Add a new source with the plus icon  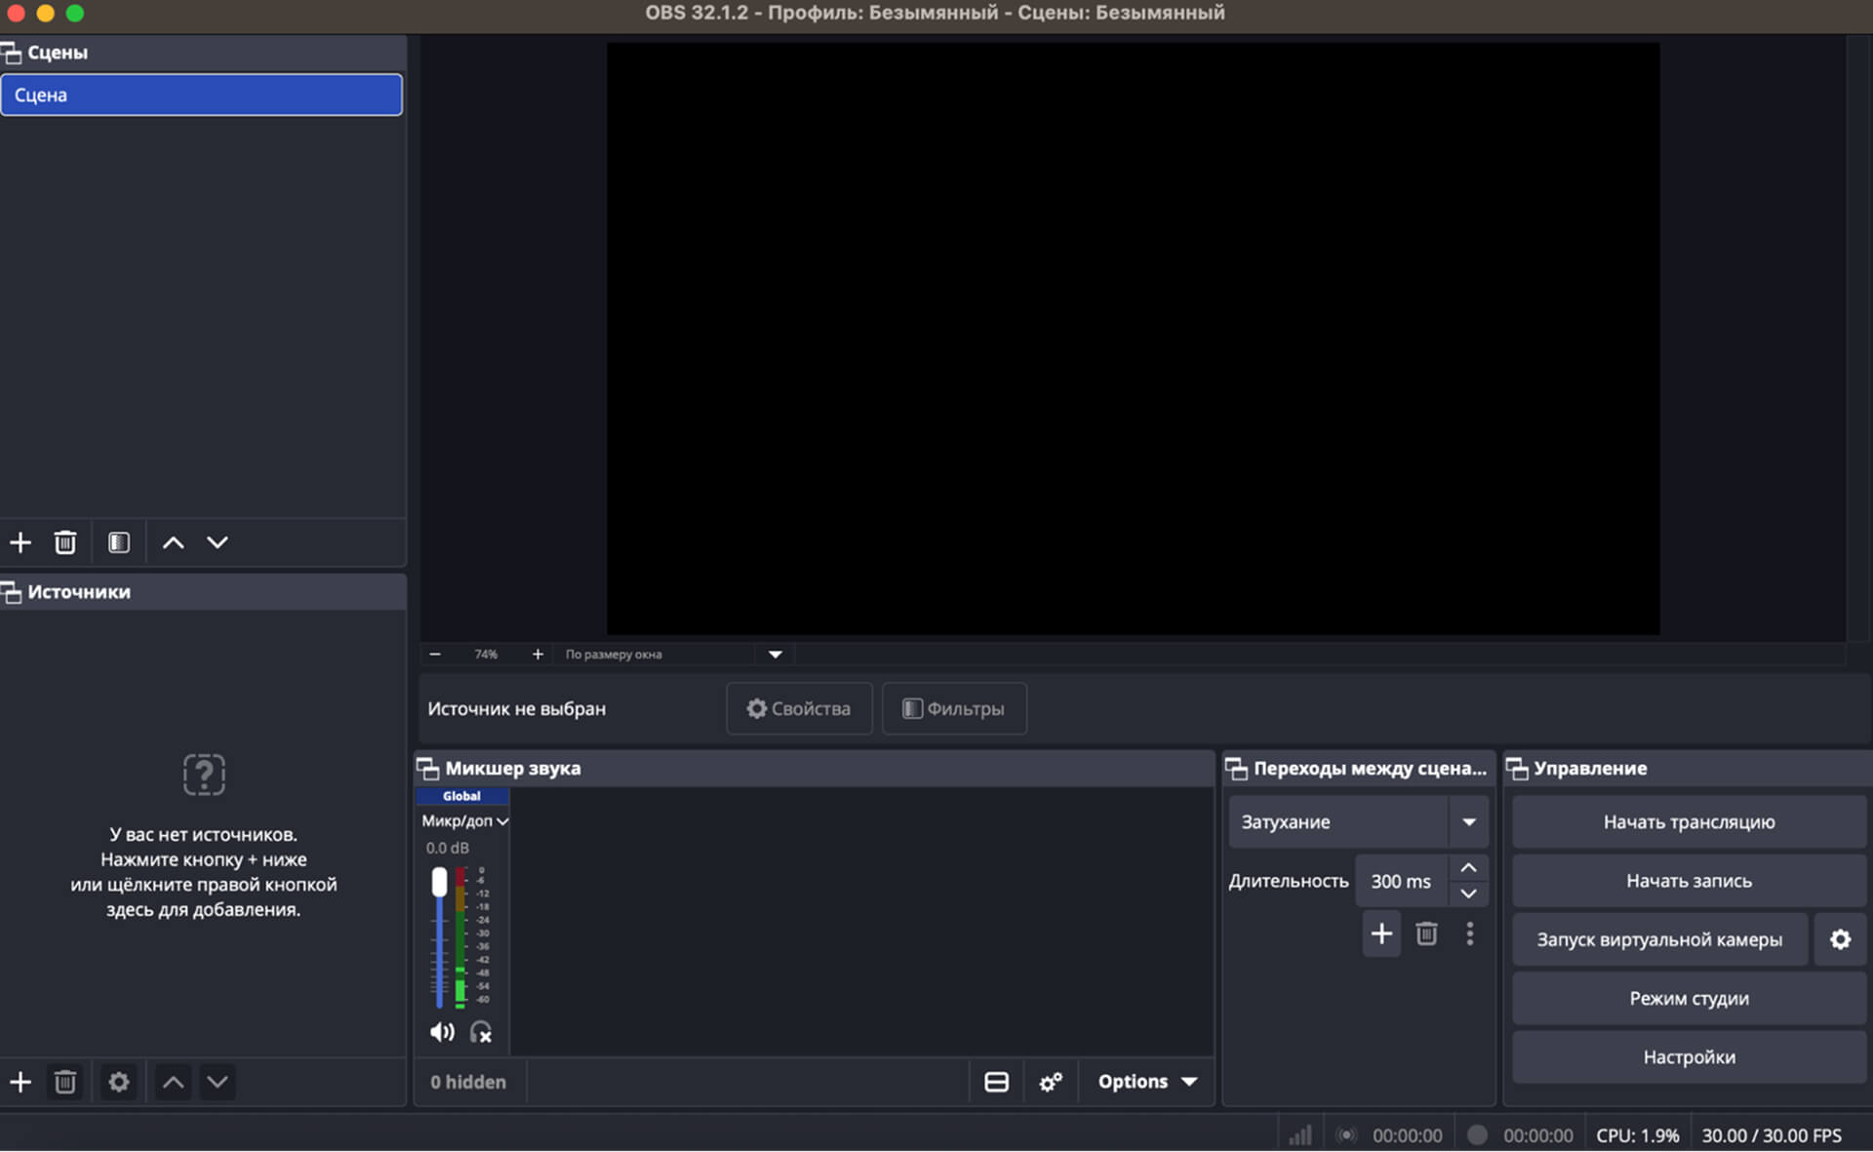tap(20, 1082)
